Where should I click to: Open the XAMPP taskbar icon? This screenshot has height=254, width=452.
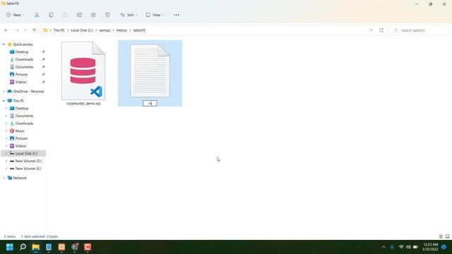pyautogui.click(x=61, y=247)
